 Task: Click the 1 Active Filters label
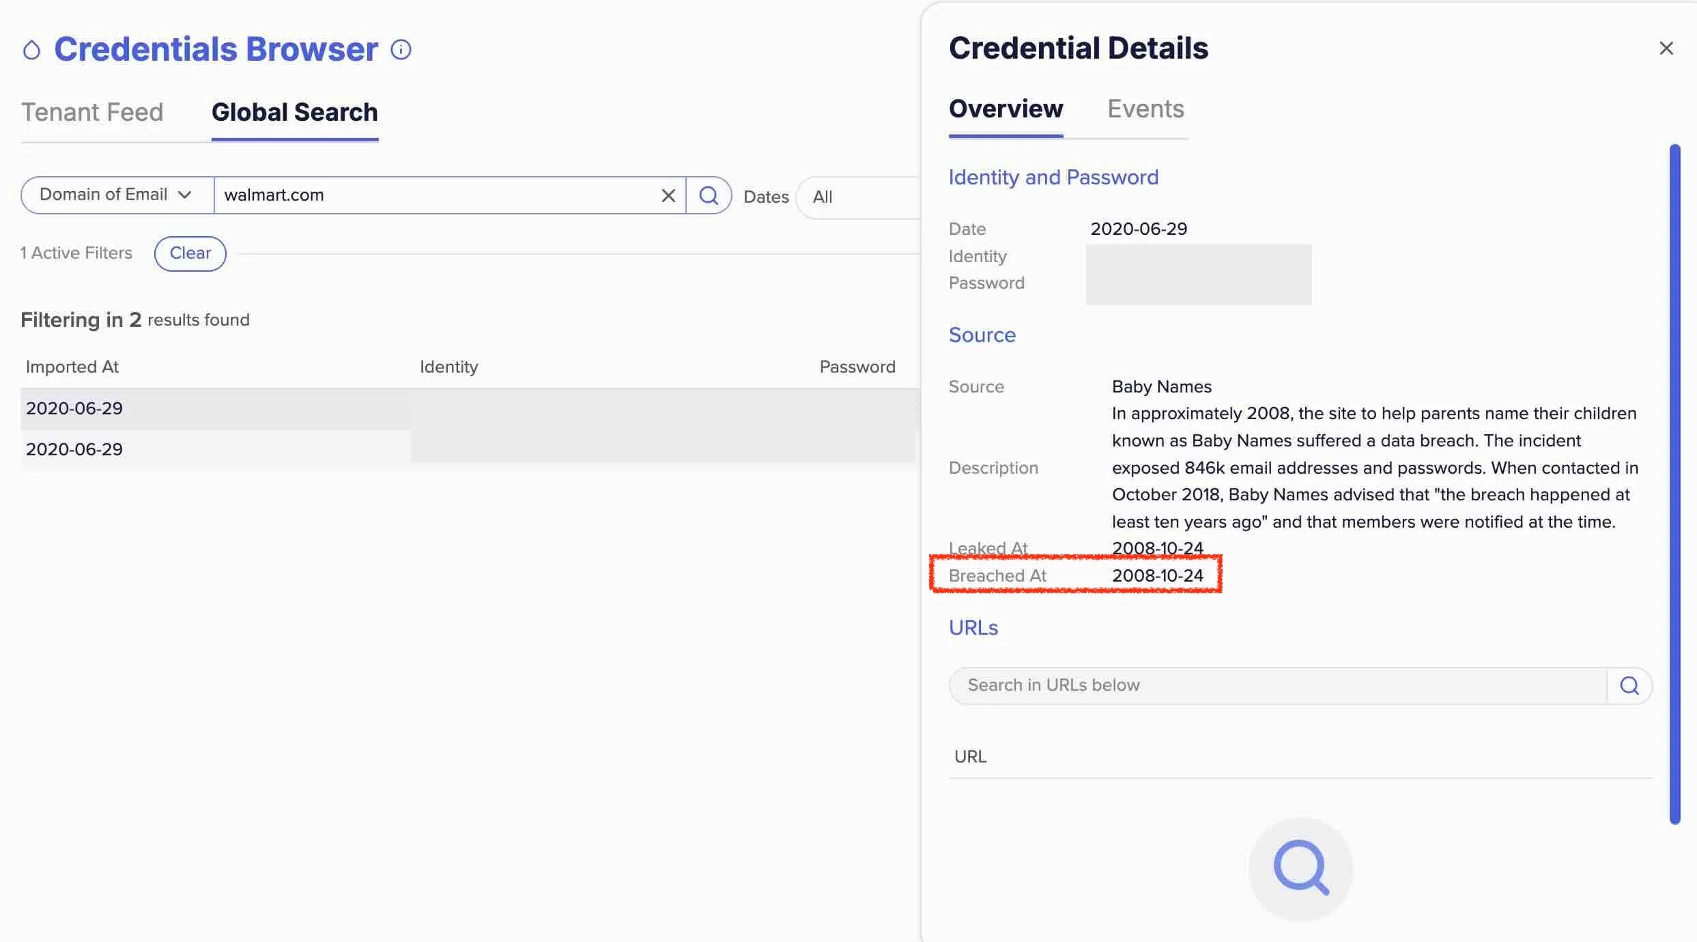tap(76, 253)
